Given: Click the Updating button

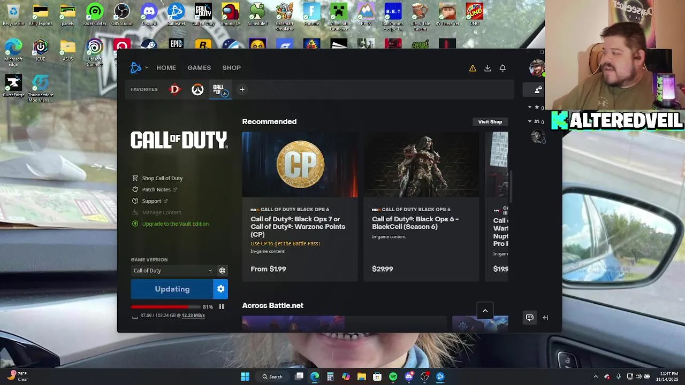Looking at the screenshot, I should click(172, 289).
